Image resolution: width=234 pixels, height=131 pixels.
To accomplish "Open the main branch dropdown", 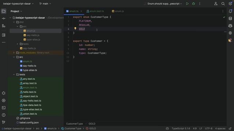I will pos(45,4).
